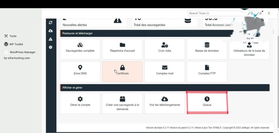Viewport: 279px width, 133px height.
Task: Open the Cron Jobs restore tile
Action: 165,49
